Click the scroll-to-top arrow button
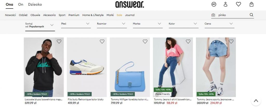 (256, 101)
